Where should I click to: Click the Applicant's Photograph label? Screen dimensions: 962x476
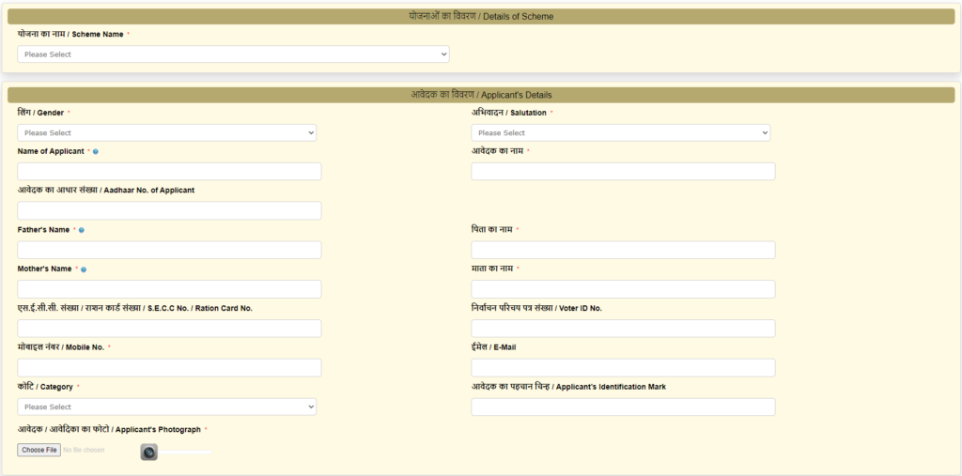point(109,429)
